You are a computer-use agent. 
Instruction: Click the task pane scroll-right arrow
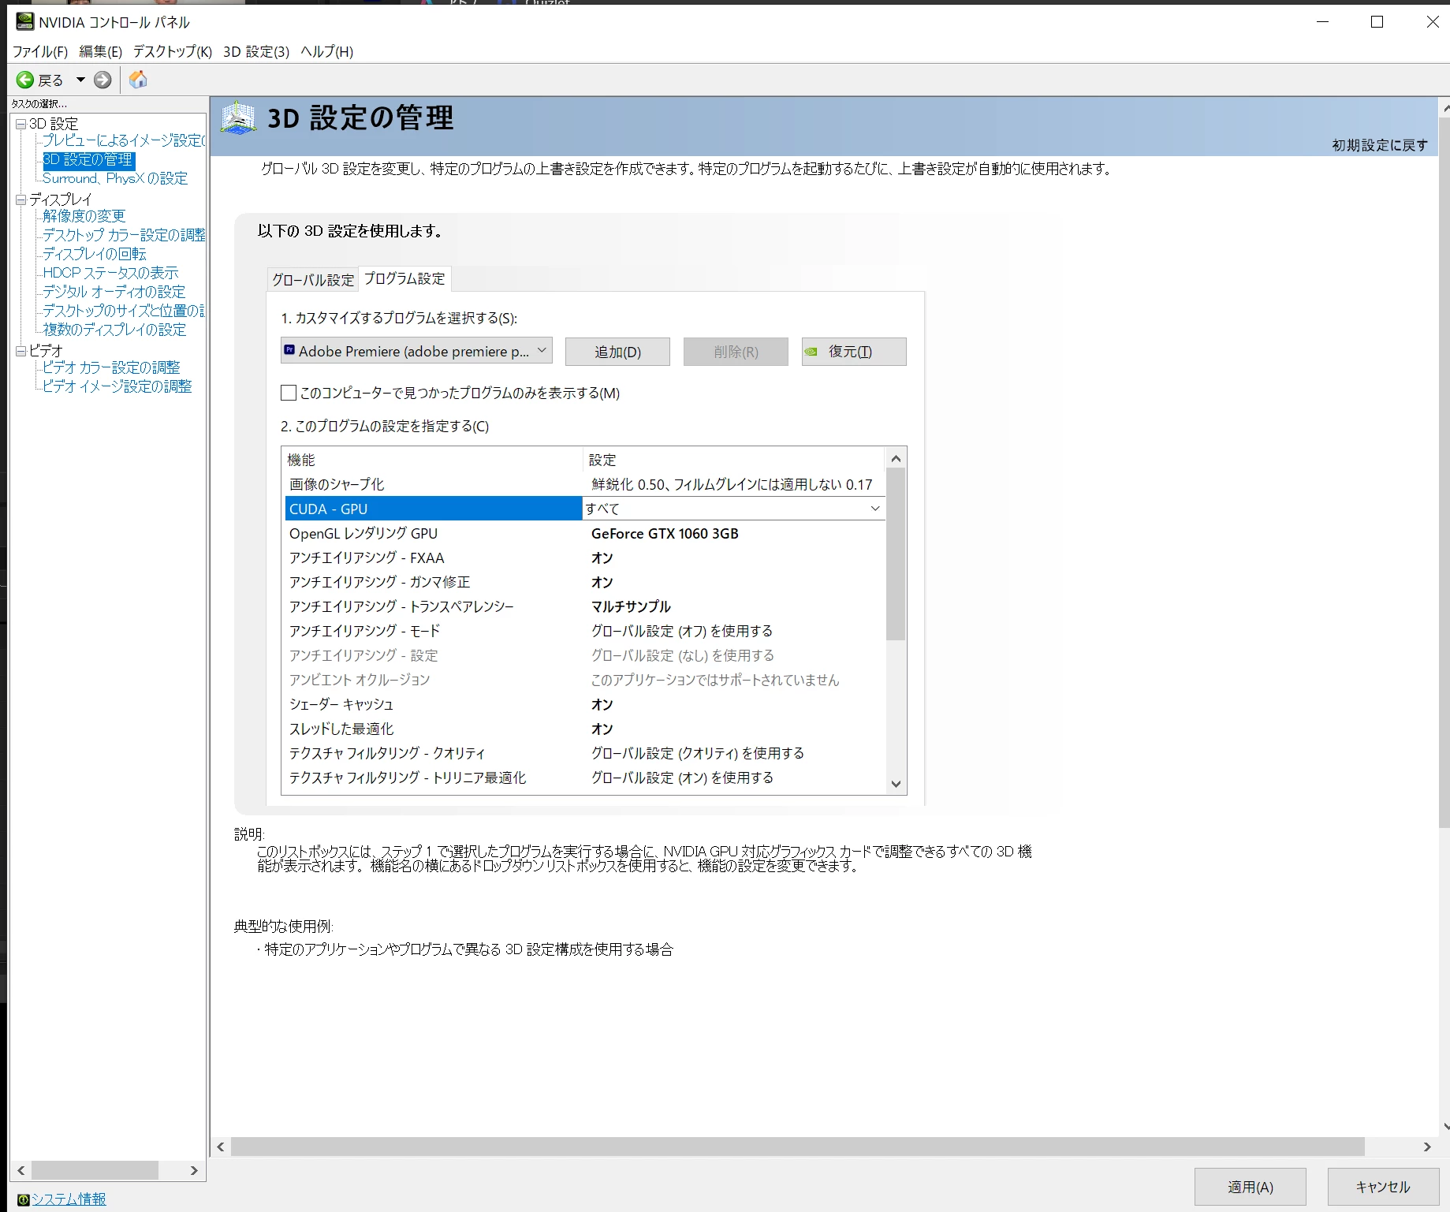[x=194, y=1170]
